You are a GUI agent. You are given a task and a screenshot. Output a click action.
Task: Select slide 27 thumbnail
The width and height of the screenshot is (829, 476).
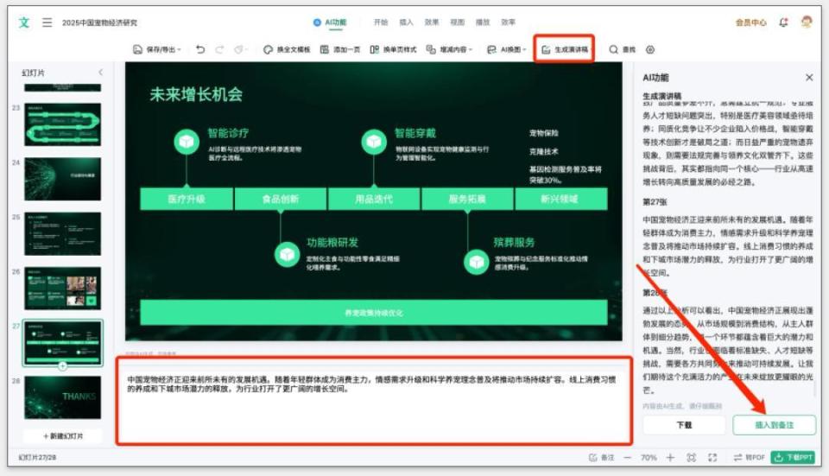click(62, 343)
